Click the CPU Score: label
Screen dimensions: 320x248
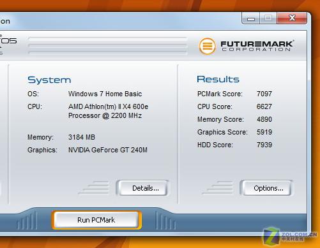[215, 106]
